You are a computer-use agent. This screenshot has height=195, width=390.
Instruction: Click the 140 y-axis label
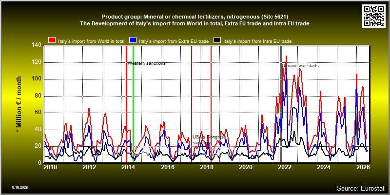37,45
